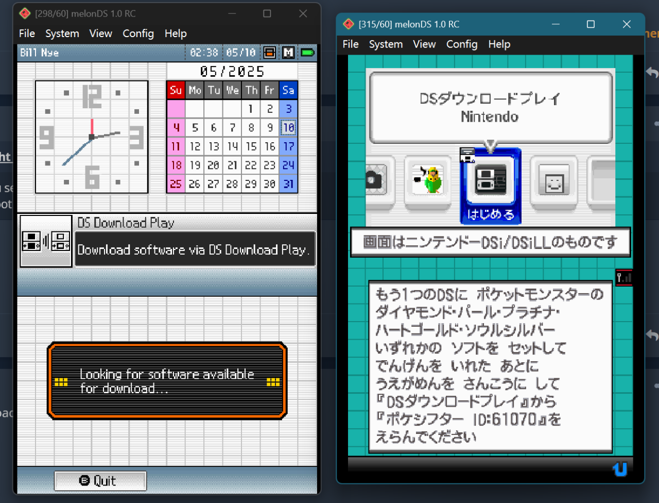Click the highlighted date 10 in calendar
Screen dimensions: 659x503
tap(288, 127)
